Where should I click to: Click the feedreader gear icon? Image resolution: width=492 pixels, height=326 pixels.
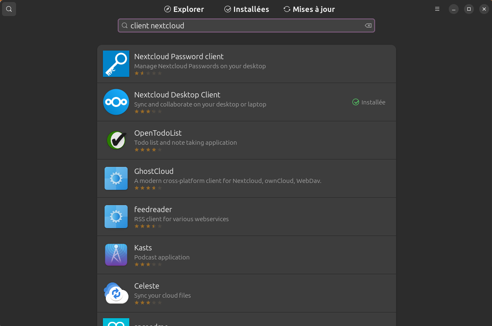tap(116, 217)
